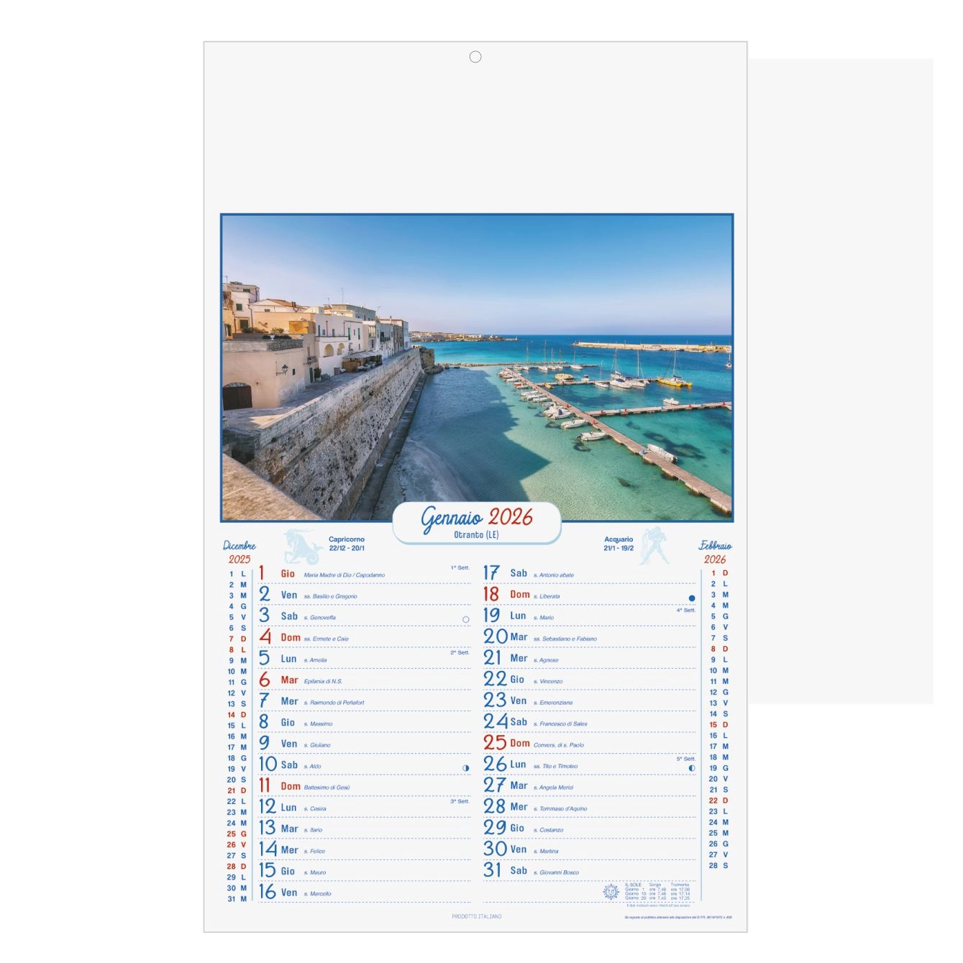Switch to the Gennaio 2026 header tab

pyautogui.click(x=475, y=515)
